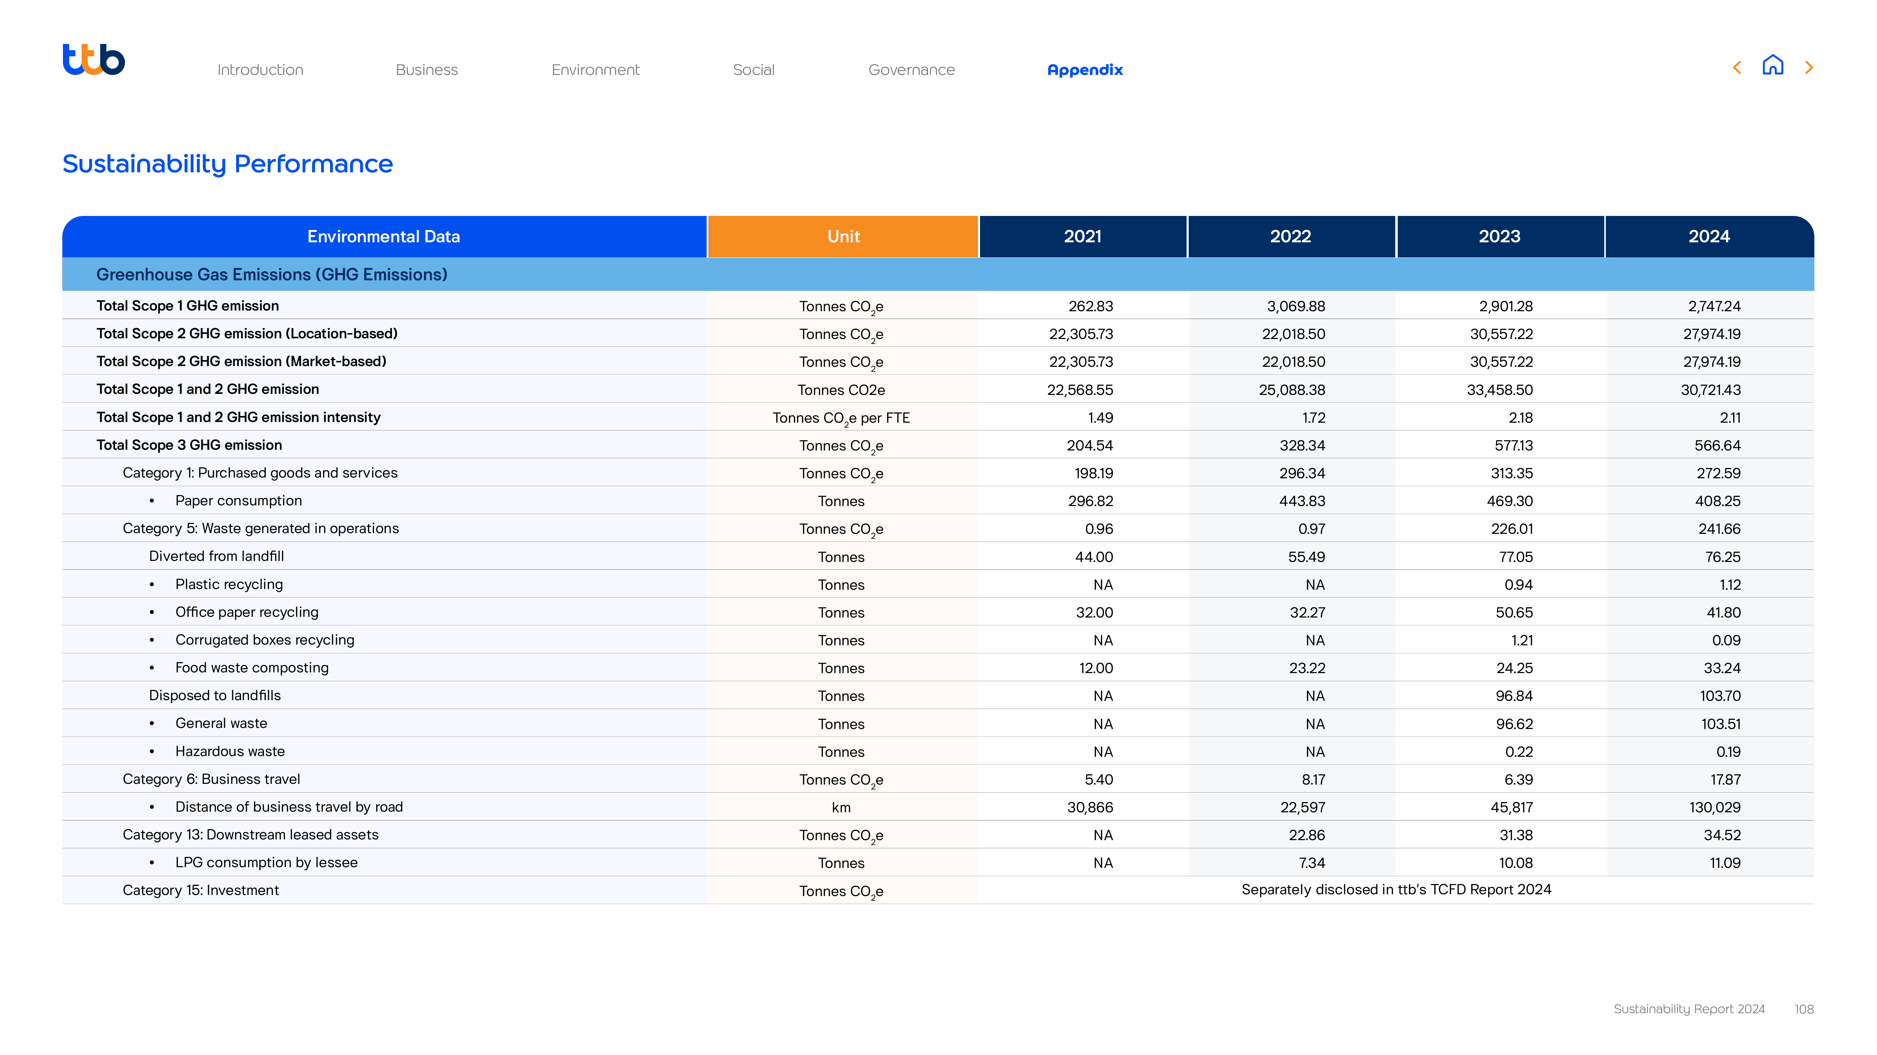
Task: Click the 2021 column header
Action: 1083,237
